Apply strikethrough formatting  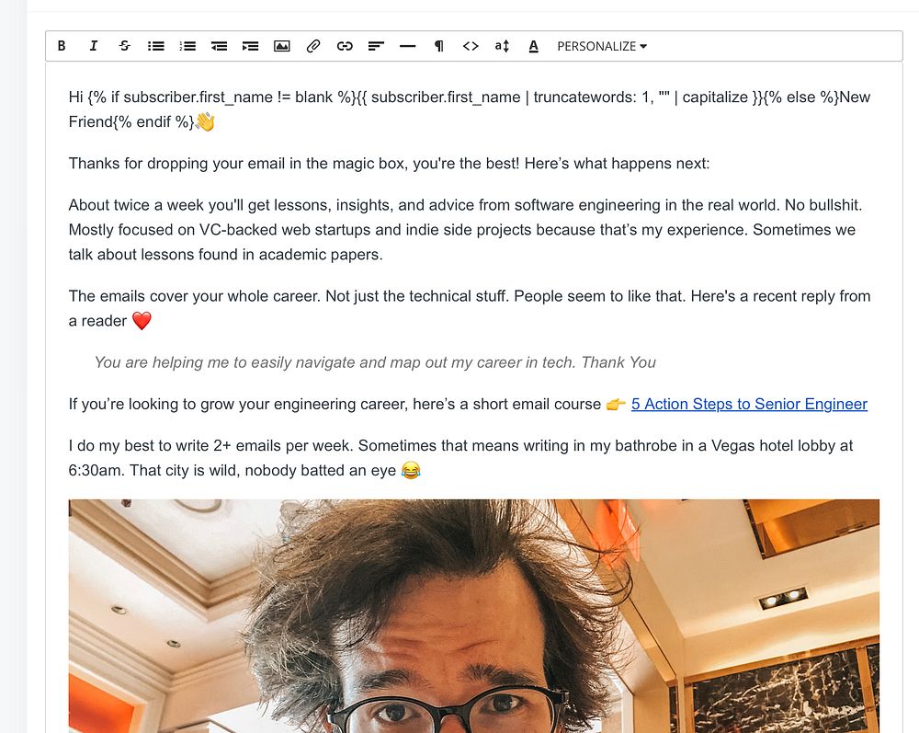pos(124,46)
